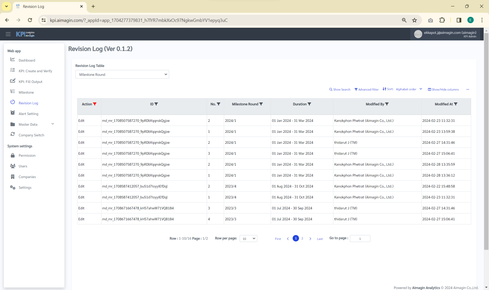
Task: Click the Alert Setting alarm icon
Action: pyautogui.click(x=12, y=113)
